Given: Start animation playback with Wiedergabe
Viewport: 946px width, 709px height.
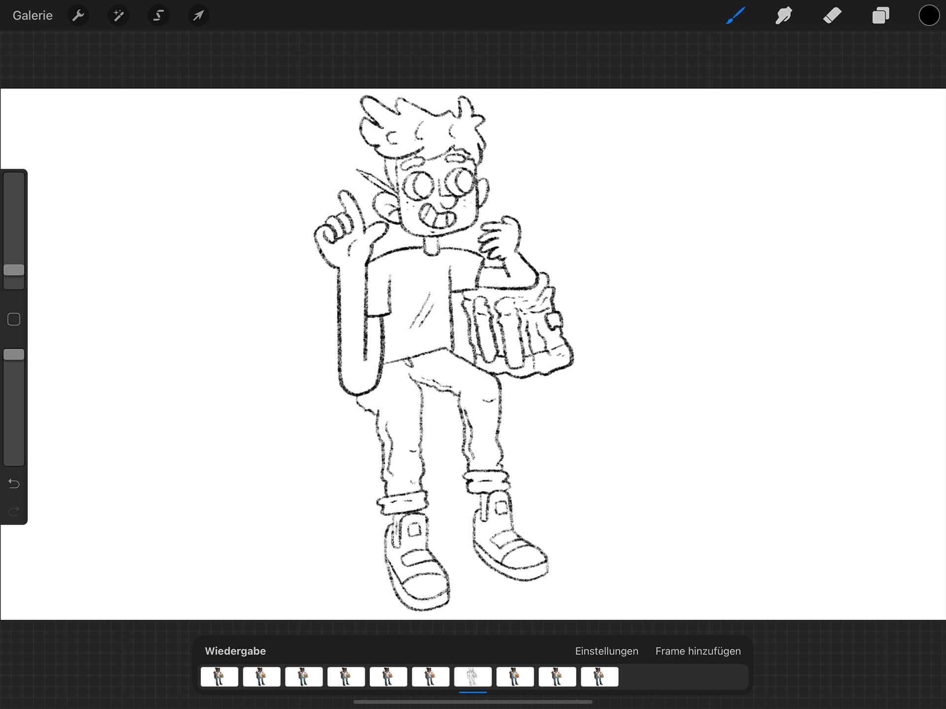Looking at the screenshot, I should 235,651.
